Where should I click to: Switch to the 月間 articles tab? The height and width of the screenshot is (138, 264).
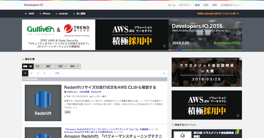pos(63,66)
